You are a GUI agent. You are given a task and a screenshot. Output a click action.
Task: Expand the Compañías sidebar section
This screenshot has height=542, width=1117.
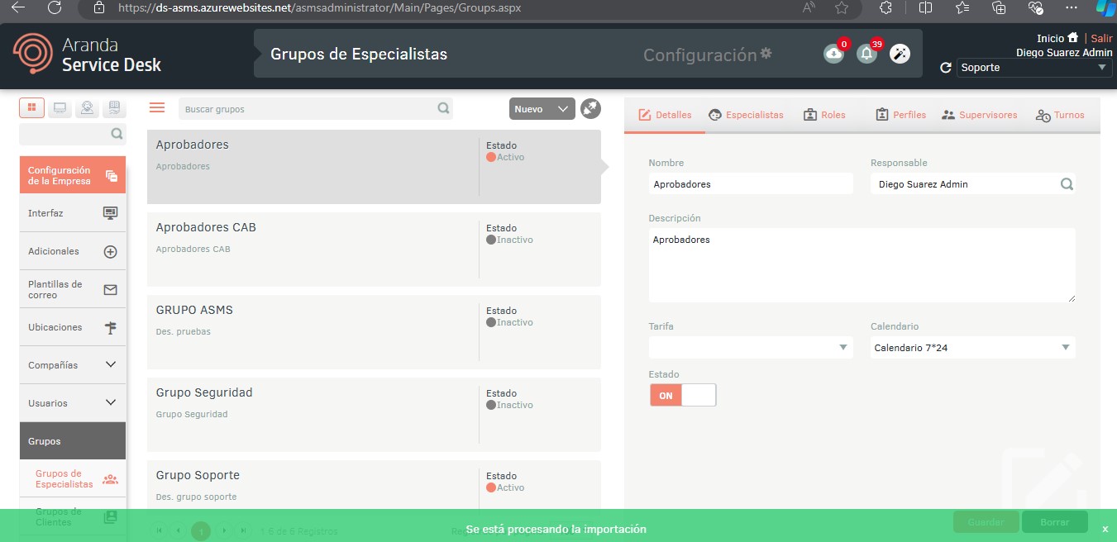click(x=73, y=365)
